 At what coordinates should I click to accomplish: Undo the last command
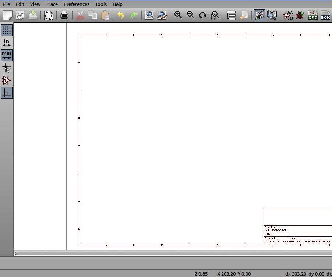[x=121, y=15]
